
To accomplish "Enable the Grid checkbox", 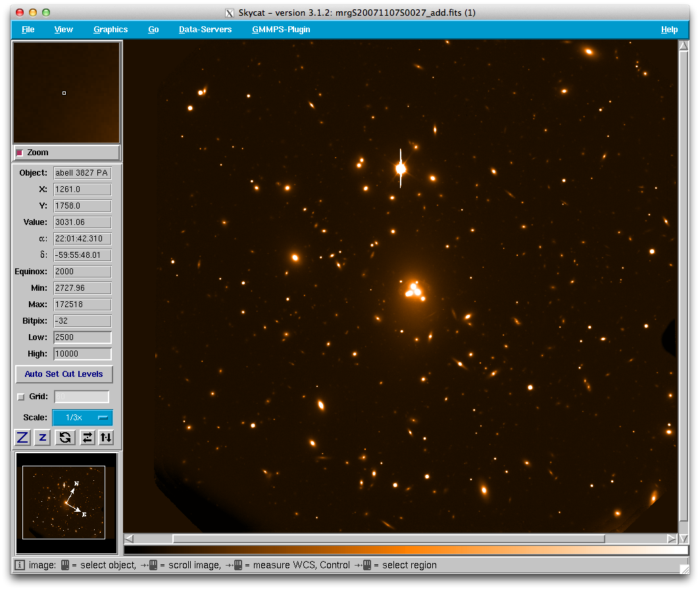I will coord(20,397).
